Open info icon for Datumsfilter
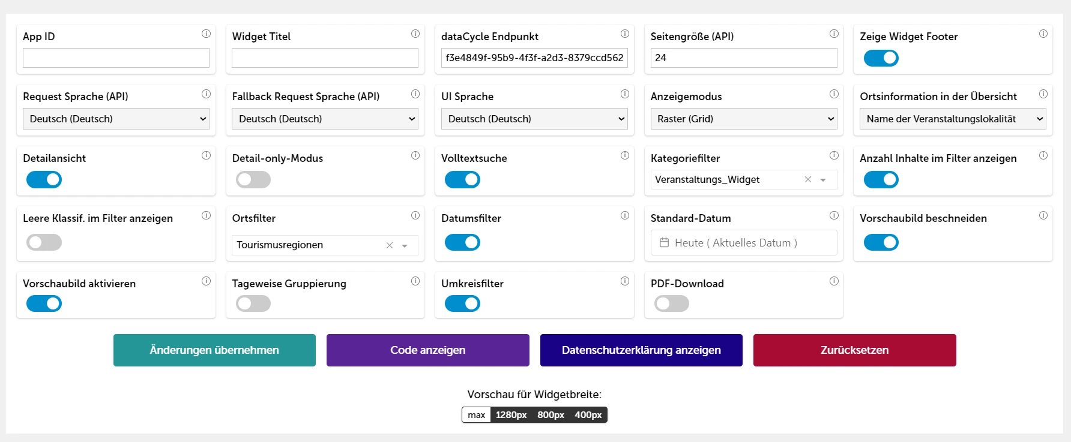 coord(624,215)
